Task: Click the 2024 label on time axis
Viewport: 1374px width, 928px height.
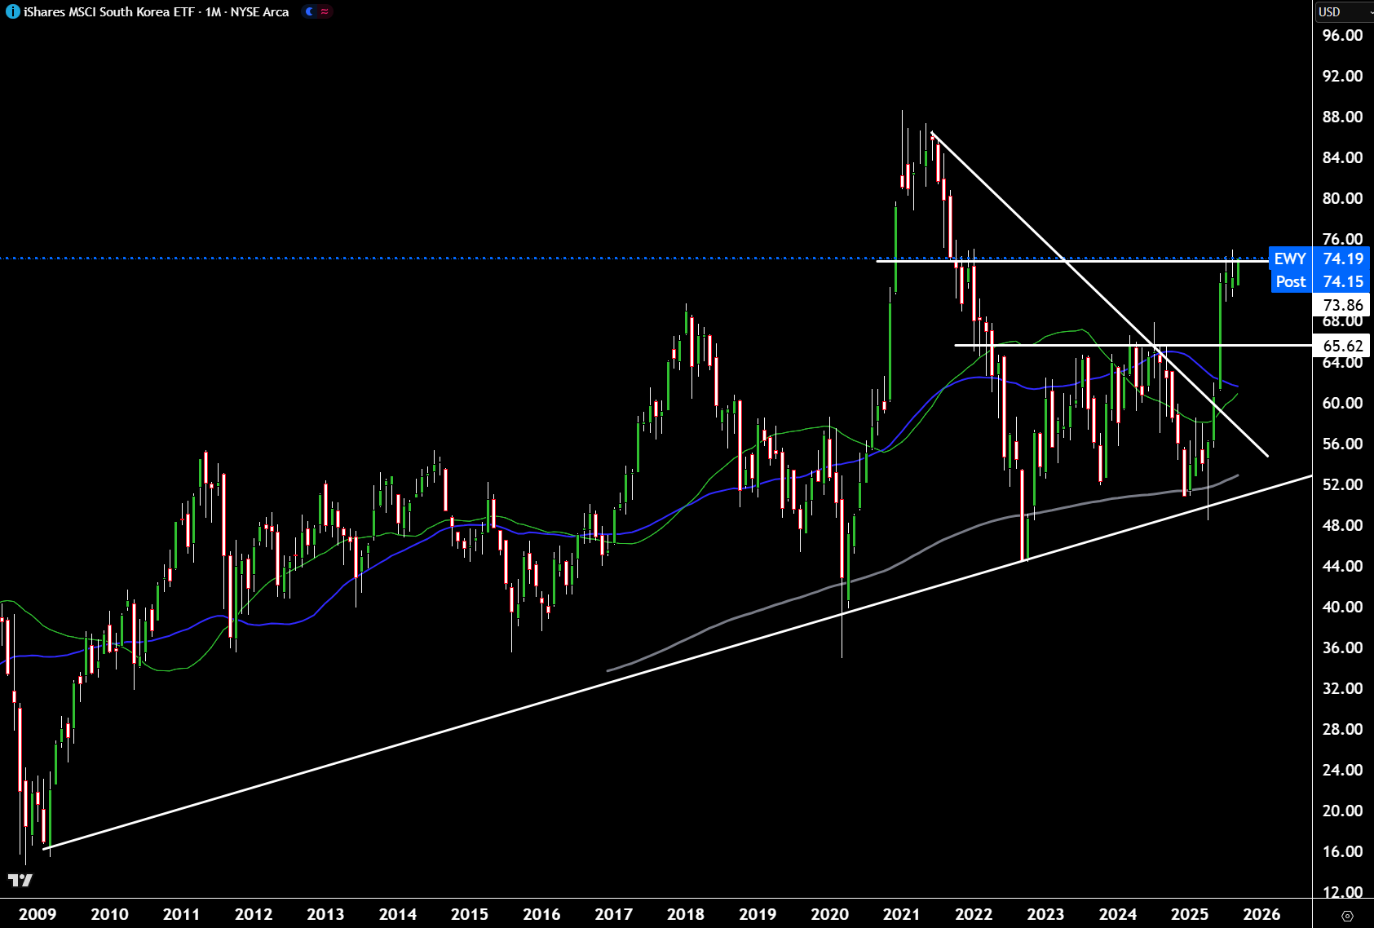Action: (1118, 914)
